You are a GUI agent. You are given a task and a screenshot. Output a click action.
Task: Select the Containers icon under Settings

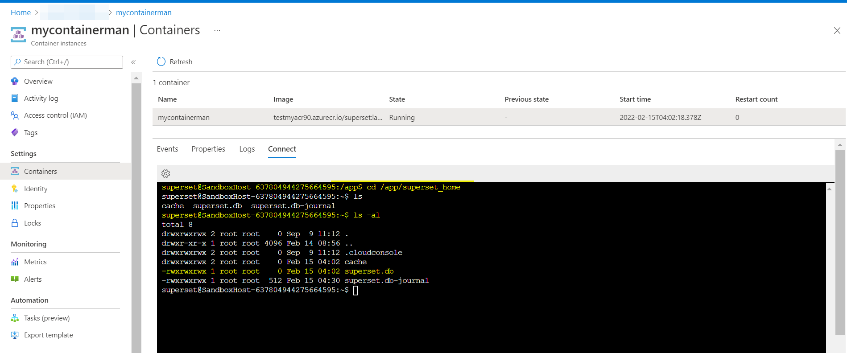coord(15,171)
